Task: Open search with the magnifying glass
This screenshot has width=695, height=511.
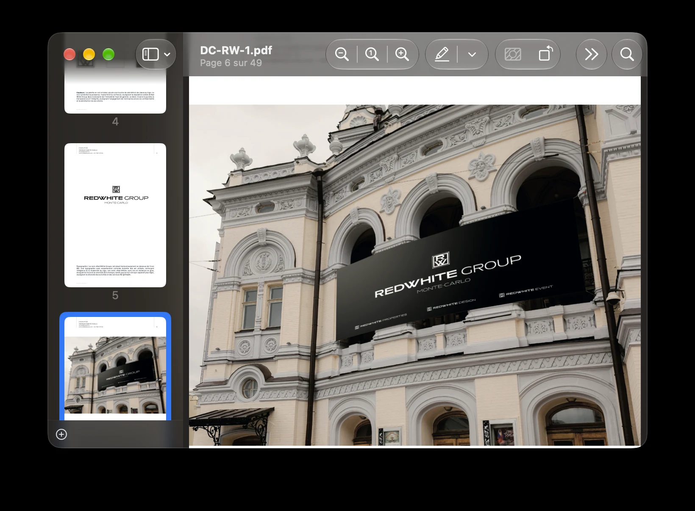Action: [627, 54]
